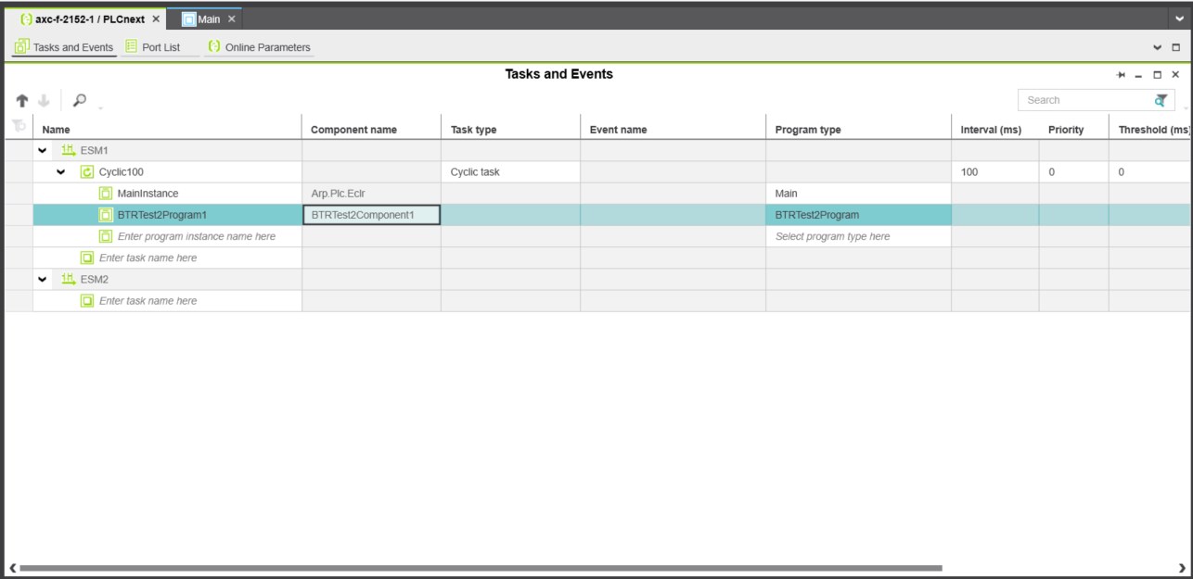Screen dimensions: 1193x579
Task: Click the Search input field
Action: coord(1081,100)
